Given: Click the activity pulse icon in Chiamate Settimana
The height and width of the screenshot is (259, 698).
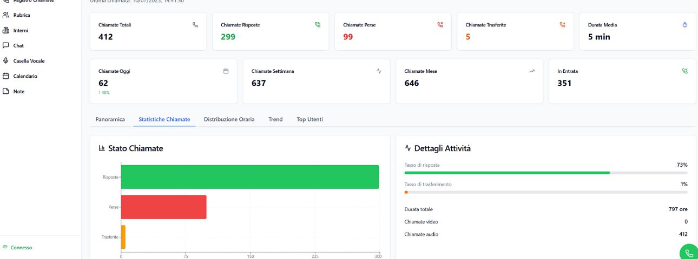Looking at the screenshot, I should [379, 71].
